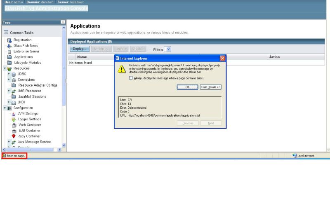This screenshot has width=330, height=199.
Task: Click the Error on page warning icon
Action: click(x=4, y=156)
